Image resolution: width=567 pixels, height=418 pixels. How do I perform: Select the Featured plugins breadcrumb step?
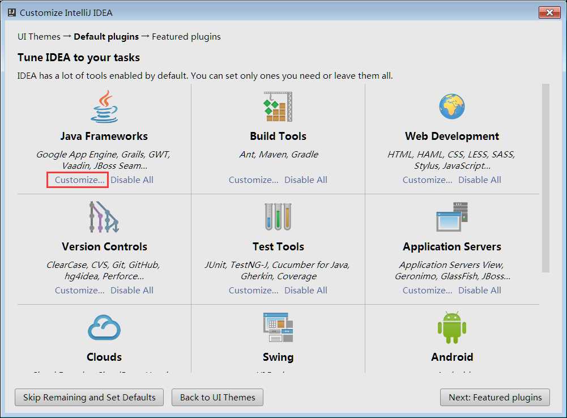click(186, 36)
